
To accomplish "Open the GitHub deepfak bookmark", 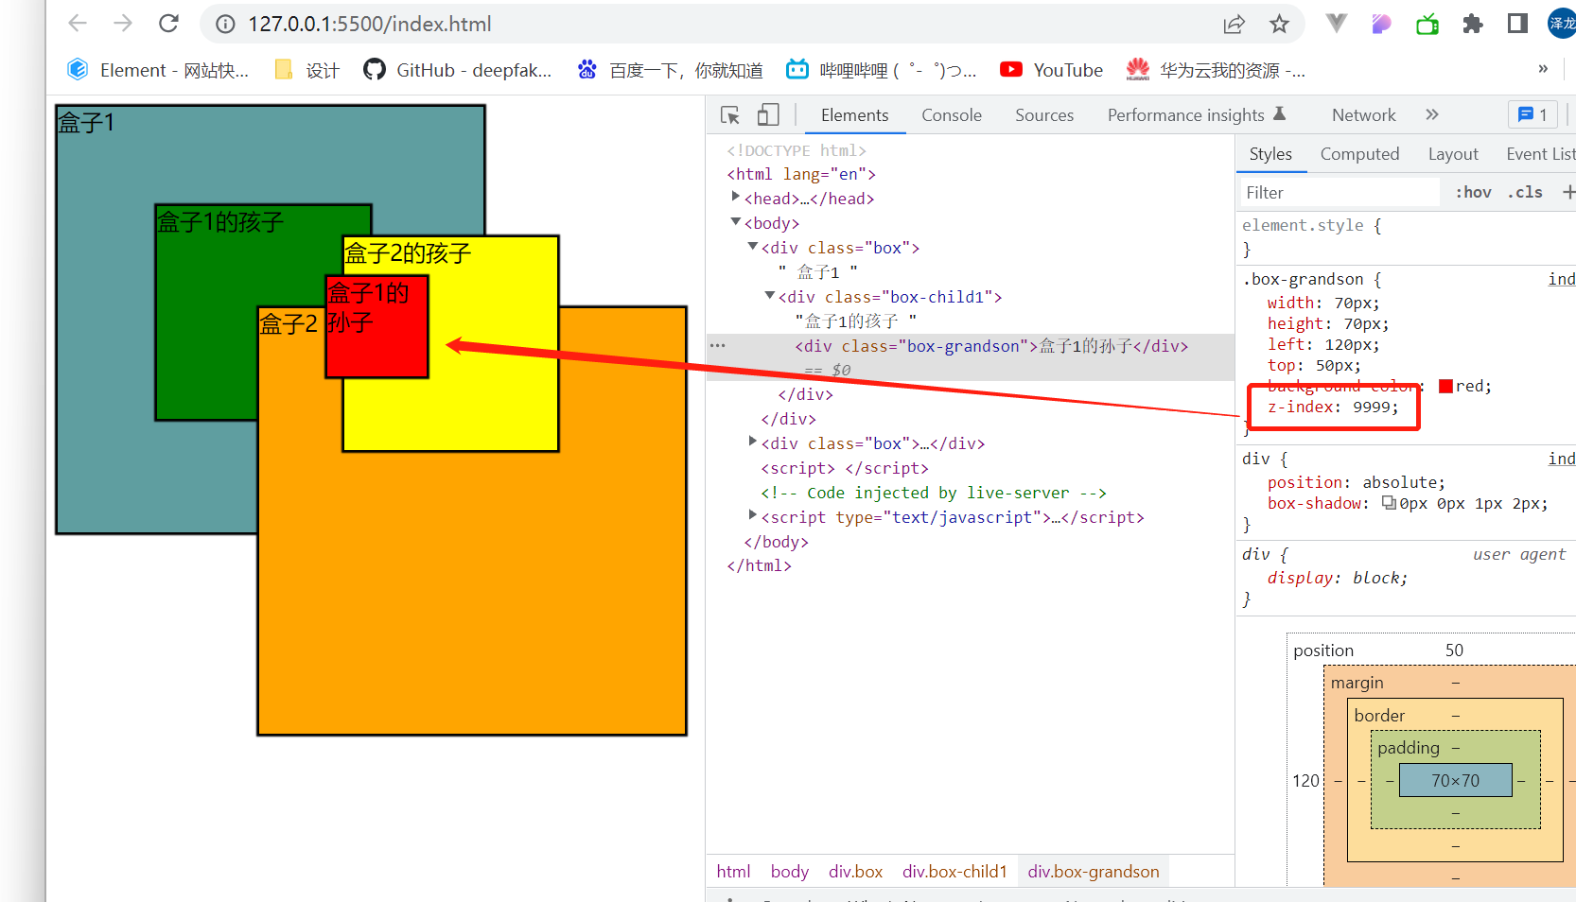I will (458, 70).
